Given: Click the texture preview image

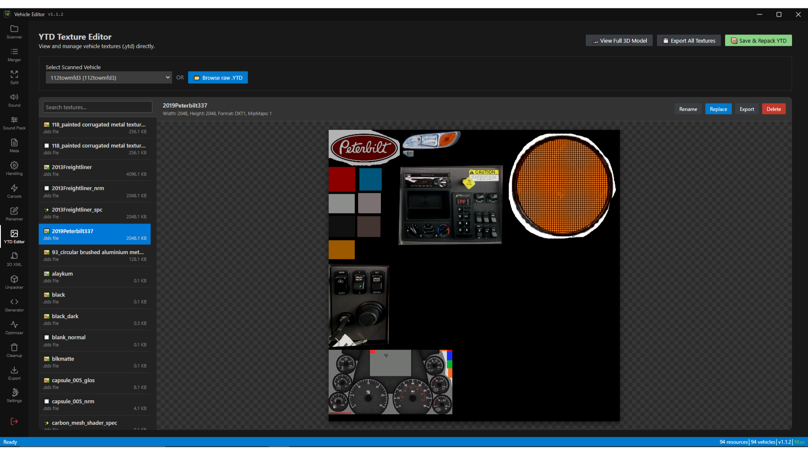Looking at the screenshot, I should point(474,276).
